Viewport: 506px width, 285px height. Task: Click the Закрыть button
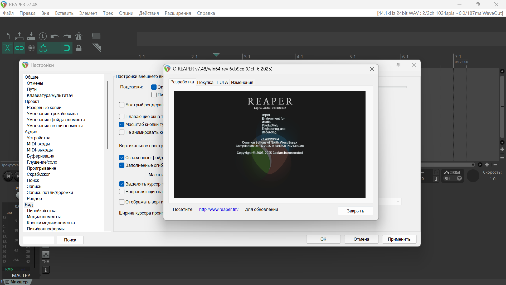click(355, 211)
